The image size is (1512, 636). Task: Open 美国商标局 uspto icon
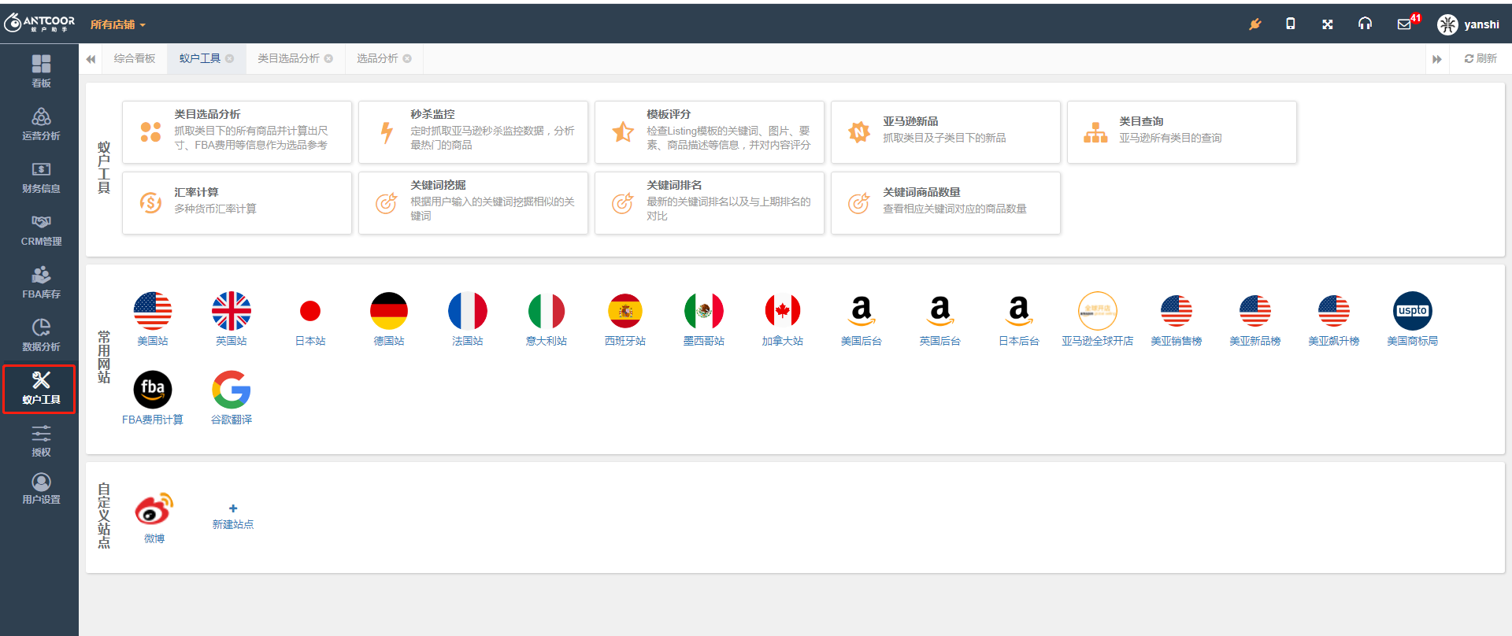point(1413,312)
